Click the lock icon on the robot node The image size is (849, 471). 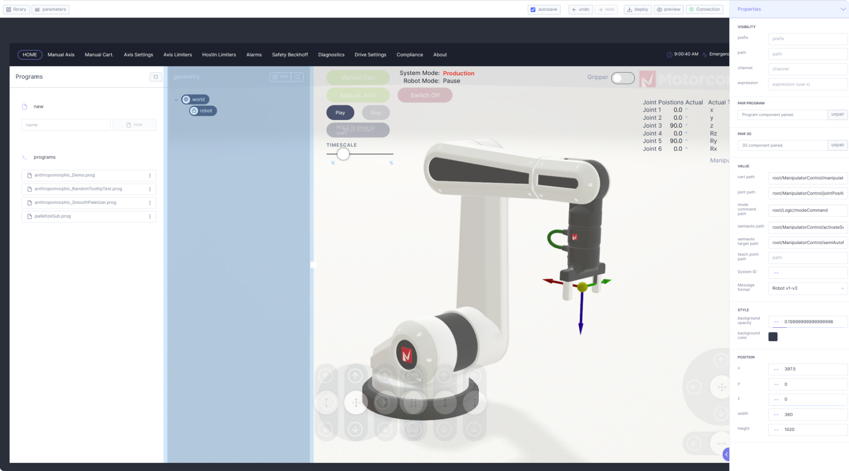[194, 111]
